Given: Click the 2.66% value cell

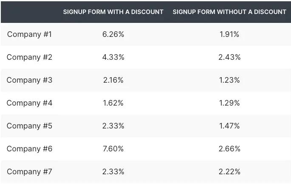Looking at the screenshot, I should tap(229, 149).
